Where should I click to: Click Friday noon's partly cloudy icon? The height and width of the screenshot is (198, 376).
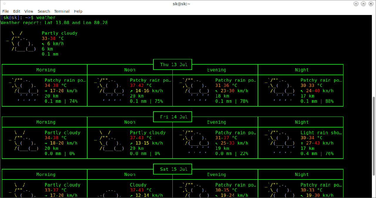tap(109, 140)
